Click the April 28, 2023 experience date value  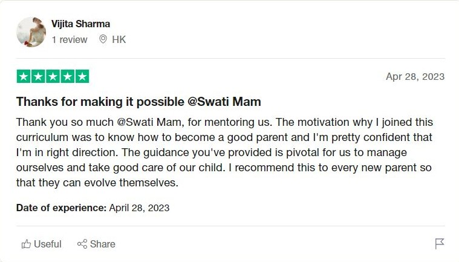[x=139, y=208]
